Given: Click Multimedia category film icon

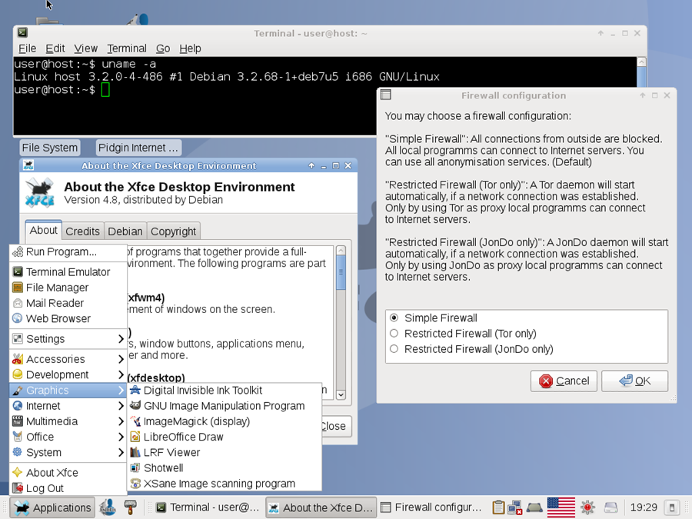Looking at the screenshot, I should [17, 421].
